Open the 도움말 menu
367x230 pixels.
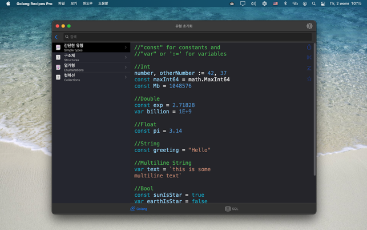point(103,3)
